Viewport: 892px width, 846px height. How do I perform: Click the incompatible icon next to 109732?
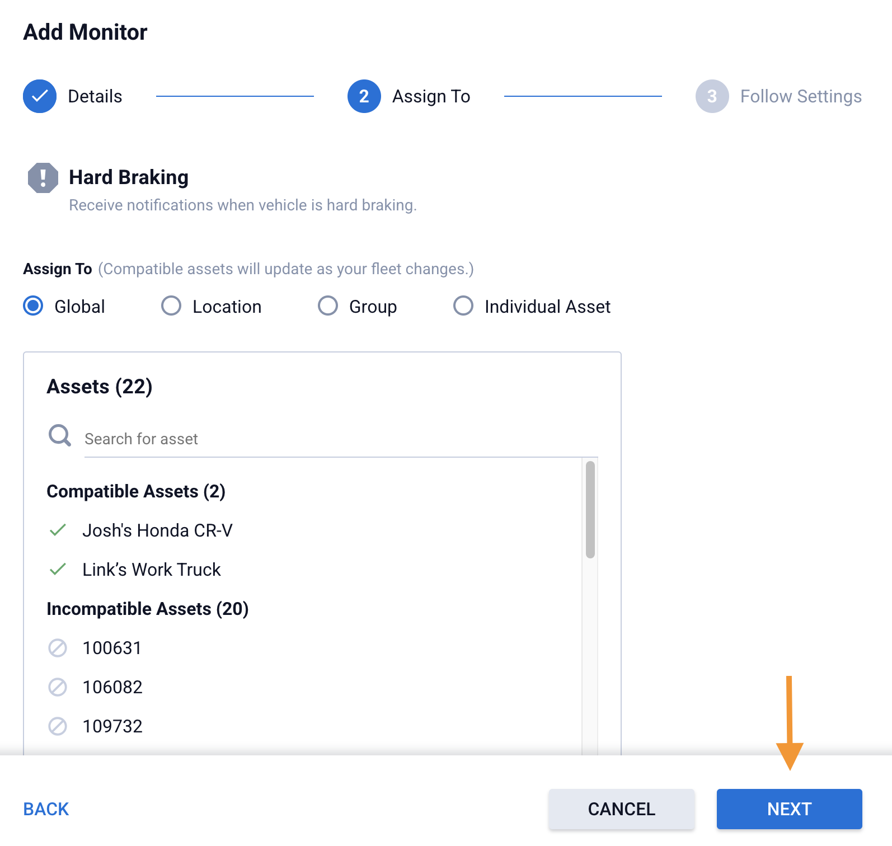click(x=58, y=726)
